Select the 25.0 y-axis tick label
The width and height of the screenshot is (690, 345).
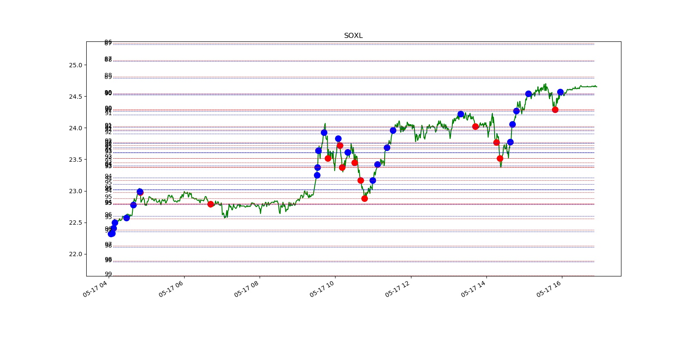tap(75, 65)
